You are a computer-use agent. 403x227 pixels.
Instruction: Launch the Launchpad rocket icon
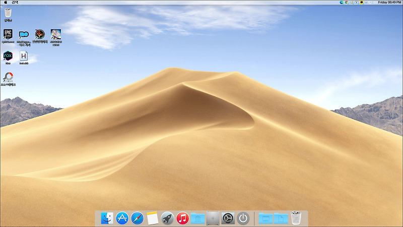coord(167,218)
